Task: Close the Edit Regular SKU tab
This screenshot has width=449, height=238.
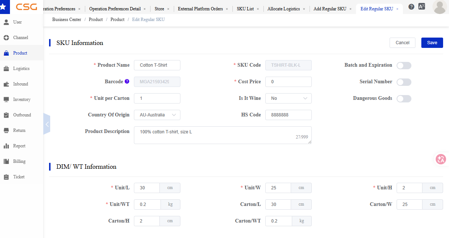Action: pyautogui.click(x=397, y=9)
